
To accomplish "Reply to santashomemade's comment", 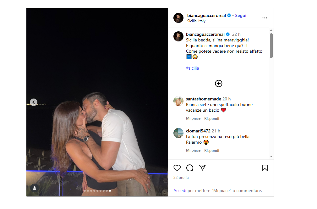I will point(212,119).
